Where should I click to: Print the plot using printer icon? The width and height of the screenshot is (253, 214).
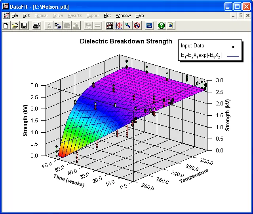(36, 26)
